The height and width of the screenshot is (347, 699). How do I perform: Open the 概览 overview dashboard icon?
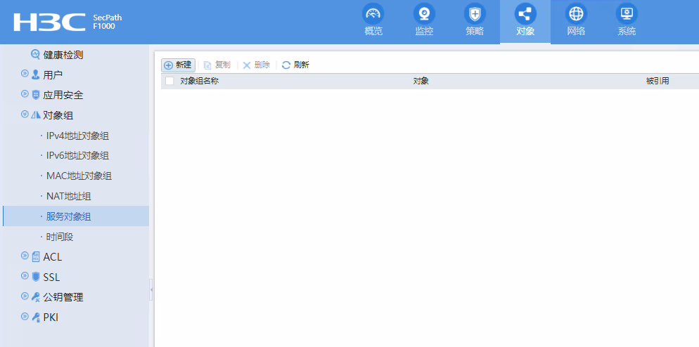tap(373, 14)
